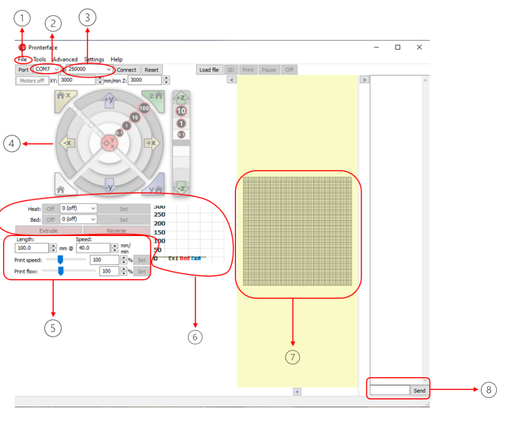Click the home all axes icon
Viewport: 531px width, 429px height.
(x=62, y=188)
